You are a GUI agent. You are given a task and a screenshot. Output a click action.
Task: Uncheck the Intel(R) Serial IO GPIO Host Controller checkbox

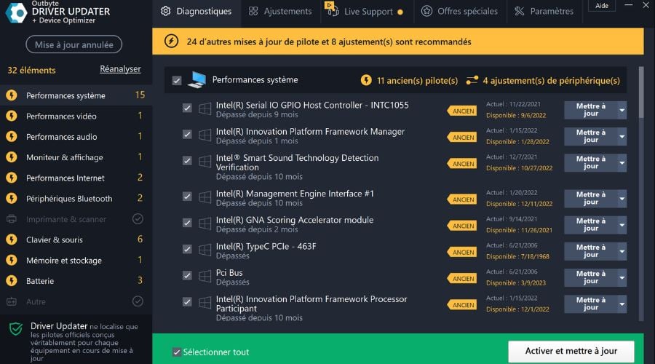[187, 108]
